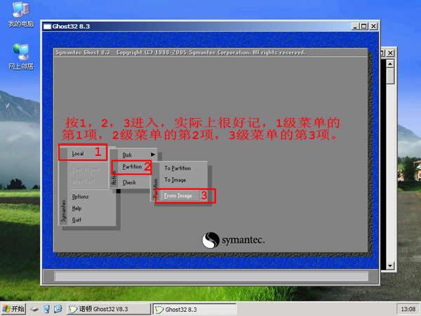The height and width of the screenshot is (316, 421).
Task: Click the second quick launch icon
Action: coord(47,309)
